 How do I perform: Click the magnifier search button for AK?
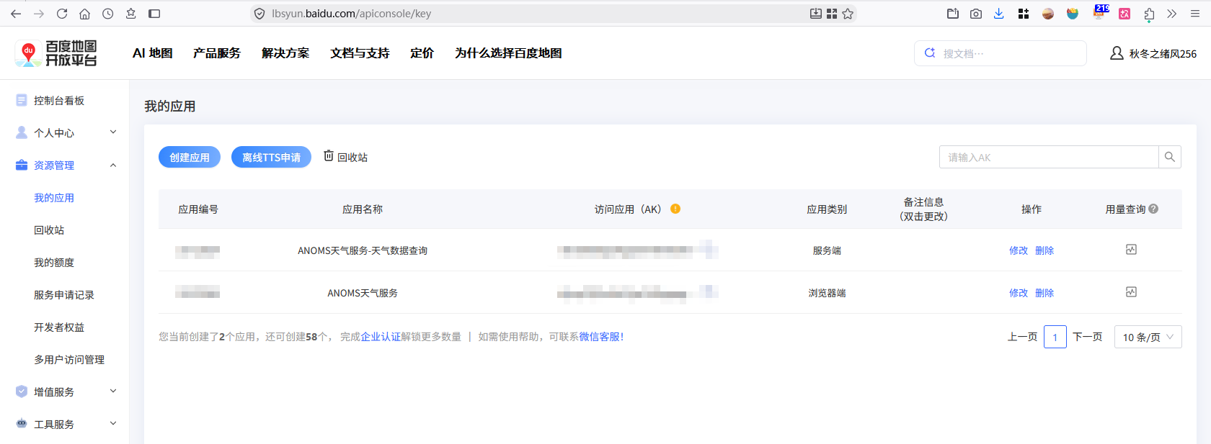tap(1170, 157)
